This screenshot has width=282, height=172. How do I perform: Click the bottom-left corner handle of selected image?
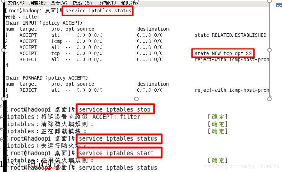(x=3, y=99)
